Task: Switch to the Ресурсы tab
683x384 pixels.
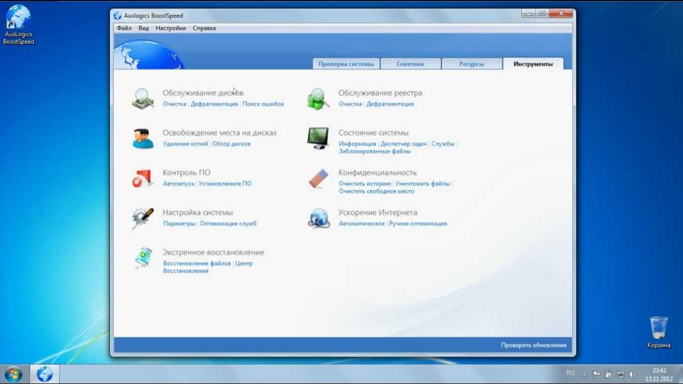Action: point(472,64)
